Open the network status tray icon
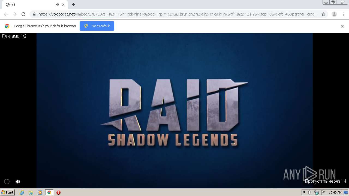 pyautogui.click(x=317, y=192)
